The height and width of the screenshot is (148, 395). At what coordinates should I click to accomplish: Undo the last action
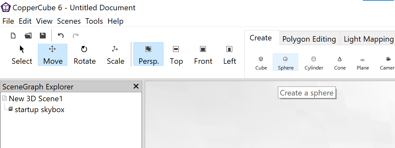click(x=61, y=36)
